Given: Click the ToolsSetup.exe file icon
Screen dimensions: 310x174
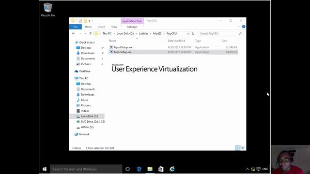Looking at the screenshot, I should click(111, 52).
